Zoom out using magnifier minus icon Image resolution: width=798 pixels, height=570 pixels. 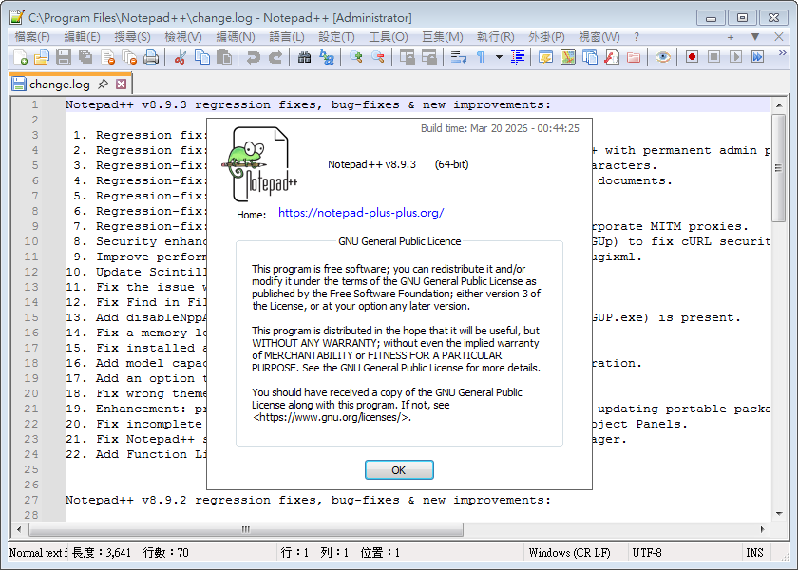[x=378, y=57]
